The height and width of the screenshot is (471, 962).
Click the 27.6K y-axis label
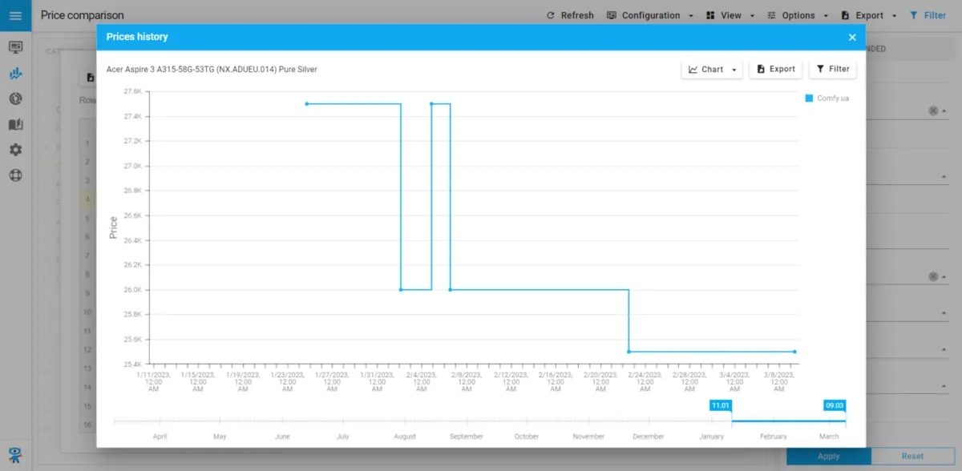(x=132, y=91)
